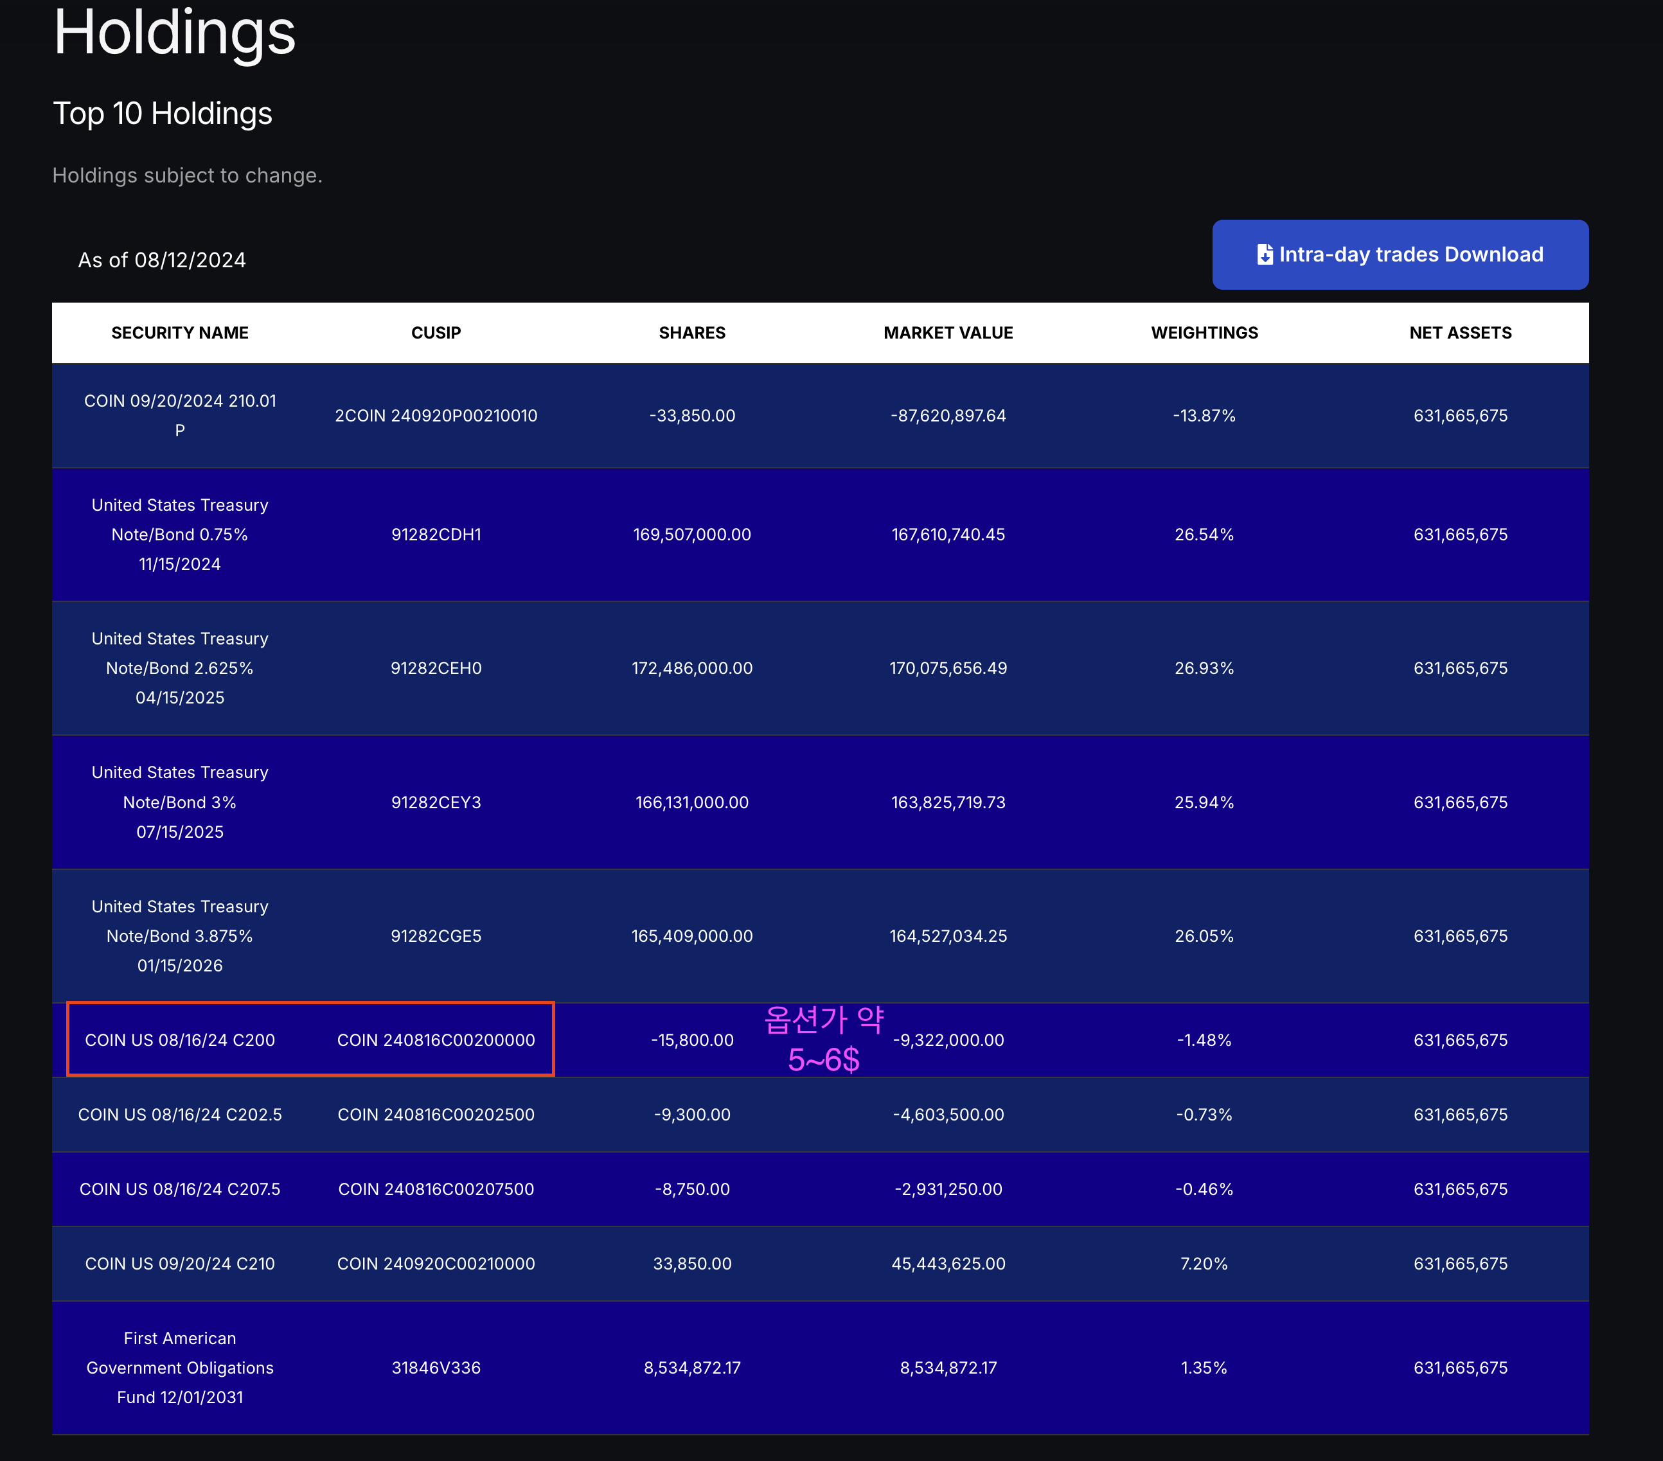Select COIN US 09/20/24 C210 security name
The height and width of the screenshot is (1461, 1663).
pos(180,1263)
